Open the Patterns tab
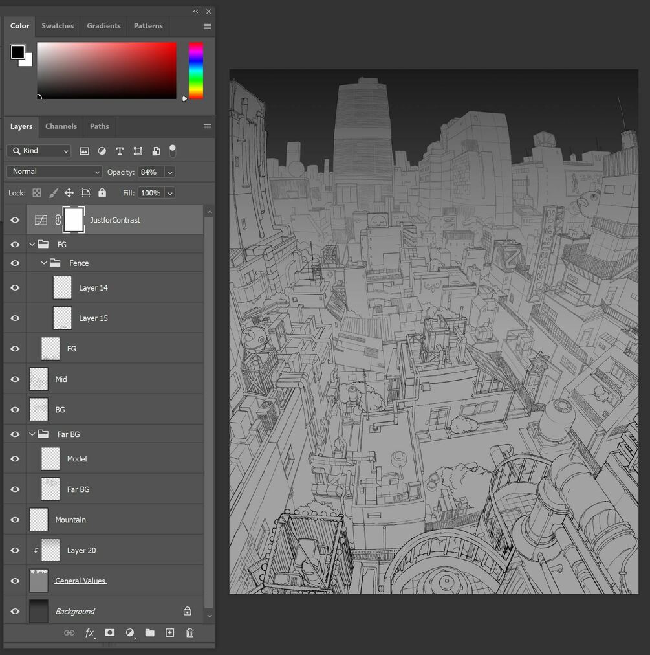 (148, 25)
